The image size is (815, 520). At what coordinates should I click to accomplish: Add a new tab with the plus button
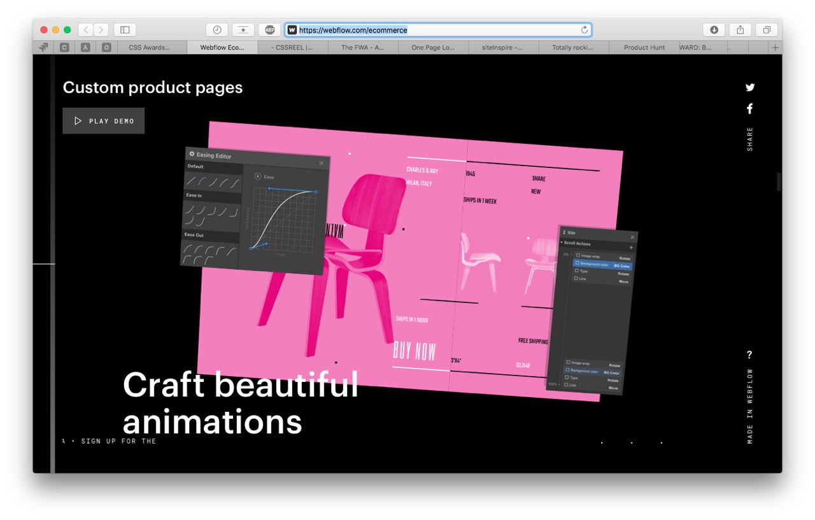(775, 48)
